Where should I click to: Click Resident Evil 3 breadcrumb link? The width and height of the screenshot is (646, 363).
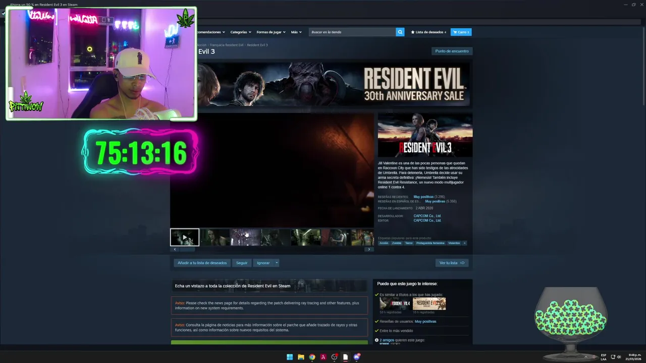[x=257, y=45]
